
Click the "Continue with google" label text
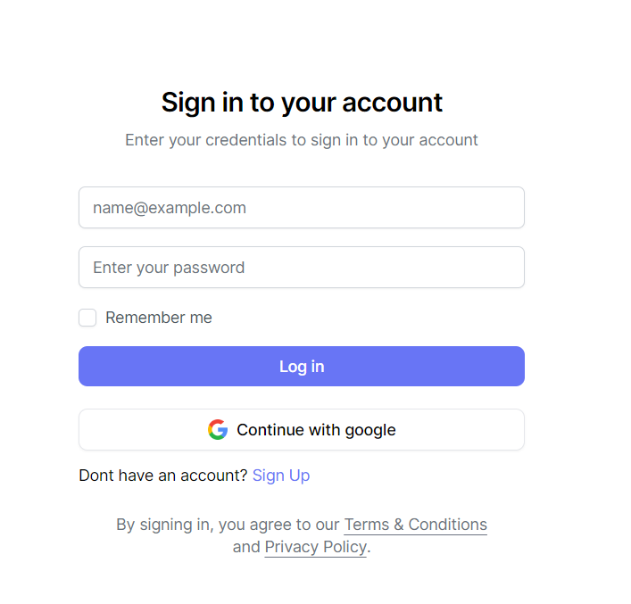point(316,430)
